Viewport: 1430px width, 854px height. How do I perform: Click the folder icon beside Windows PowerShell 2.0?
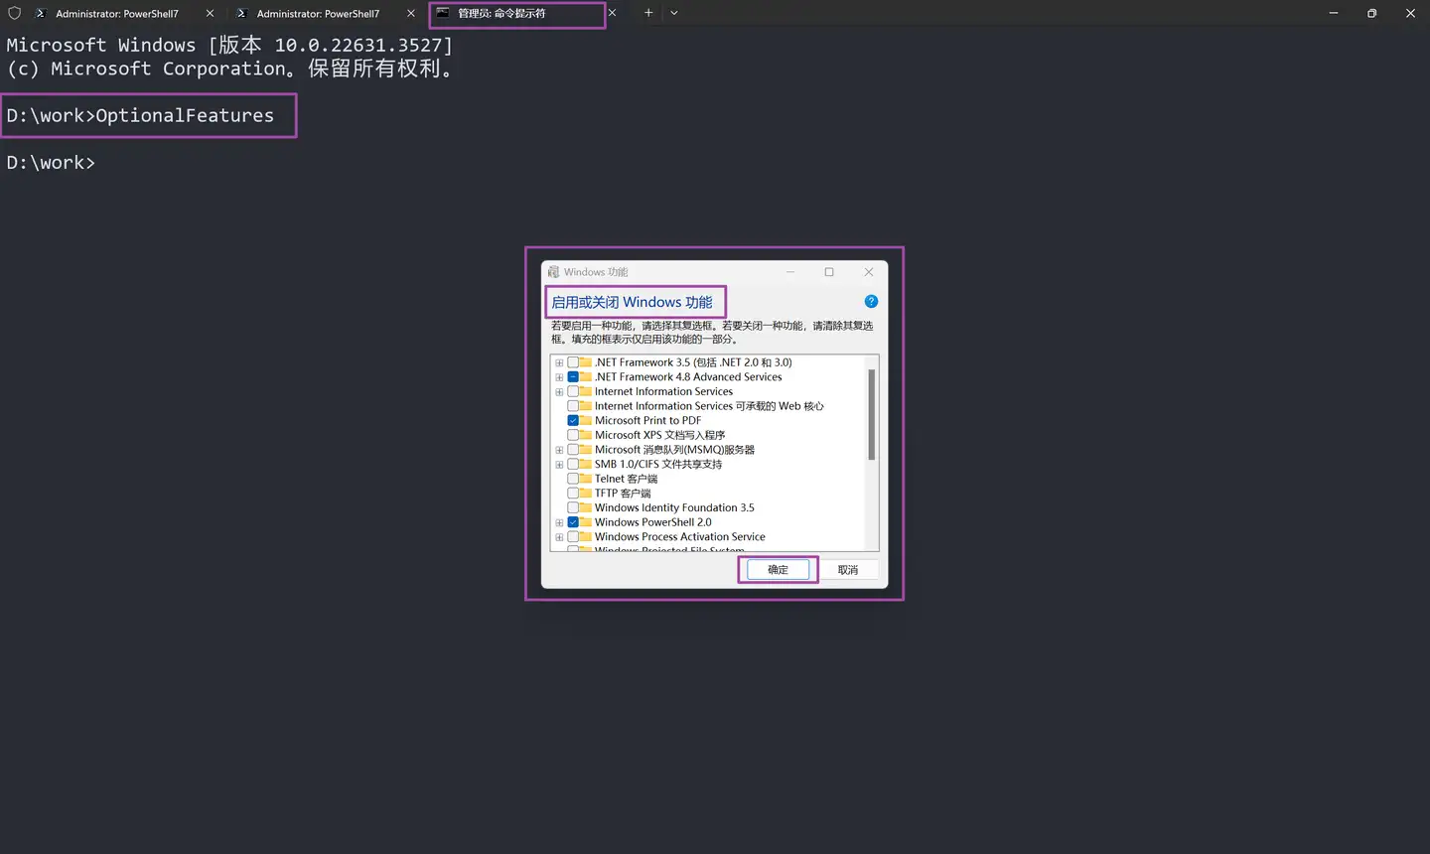586,522
